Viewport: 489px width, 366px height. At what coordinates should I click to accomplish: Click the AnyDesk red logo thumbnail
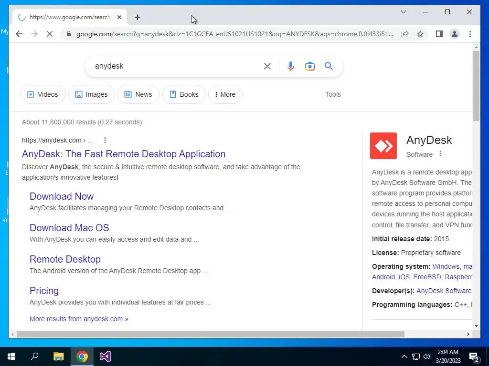coord(383,146)
